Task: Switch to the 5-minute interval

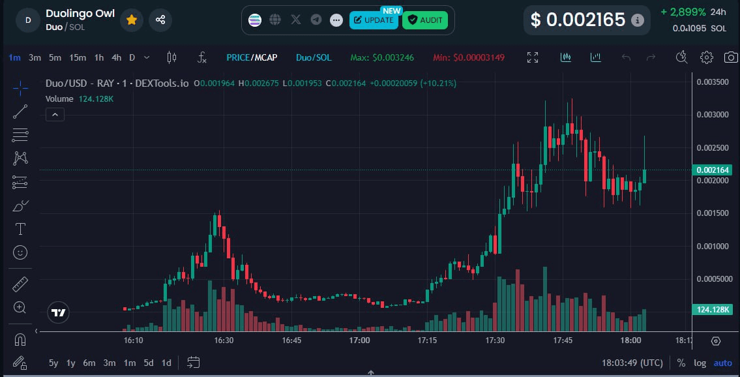Action: pyautogui.click(x=55, y=57)
